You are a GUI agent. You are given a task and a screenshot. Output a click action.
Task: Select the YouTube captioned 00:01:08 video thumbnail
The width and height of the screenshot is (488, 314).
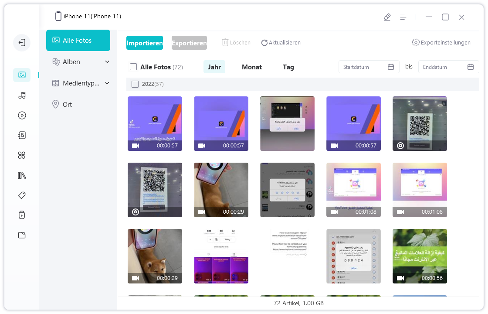coord(353,190)
